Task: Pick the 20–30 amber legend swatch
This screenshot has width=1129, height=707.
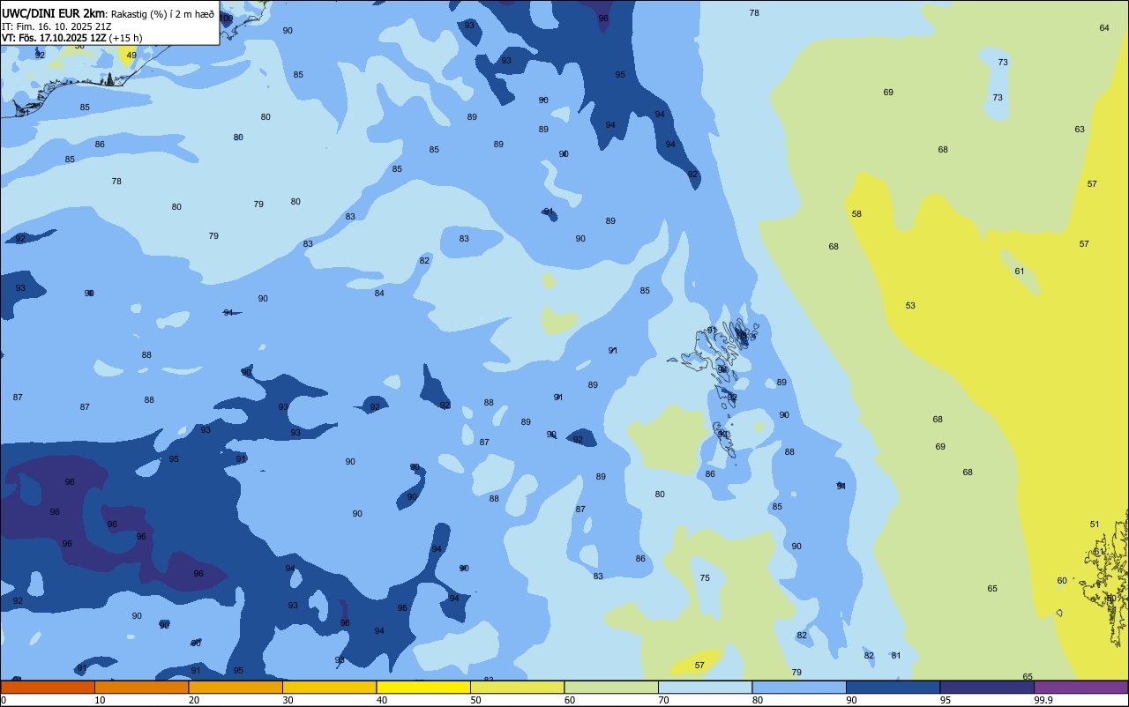Action: tap(236, 687)
